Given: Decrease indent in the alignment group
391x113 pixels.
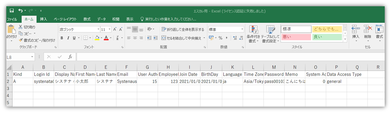Looking at the screenshot, I should (149, 38).
